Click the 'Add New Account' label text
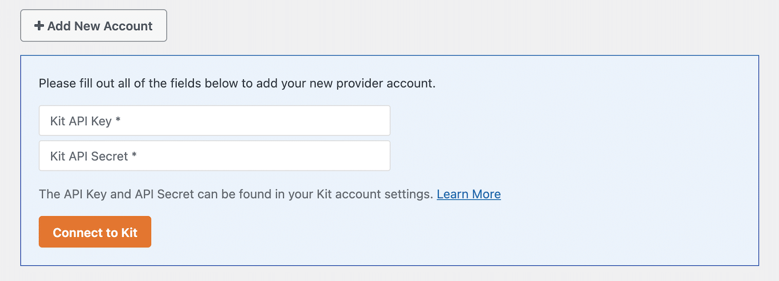The image size is (779, 281). (x=100, y=26)
